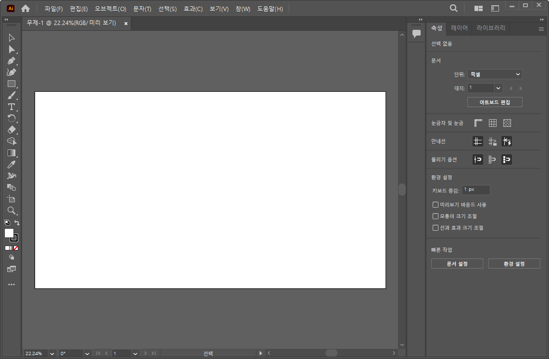Go to the Home screen
Viewport: 549px width, 359px height.
(25, 8)
